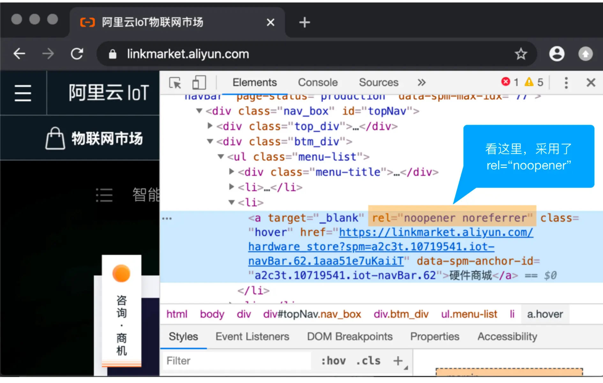The image size is (603, 383).
Task: Click the li breadcrumb item
Action: [x=512, y=314]
